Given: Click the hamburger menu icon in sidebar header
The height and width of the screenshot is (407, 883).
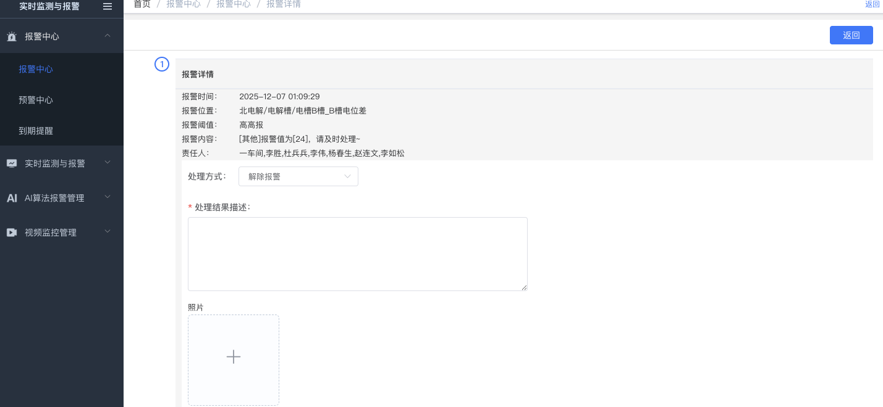Looking at the screenshot, I should (x=108, y=6).
